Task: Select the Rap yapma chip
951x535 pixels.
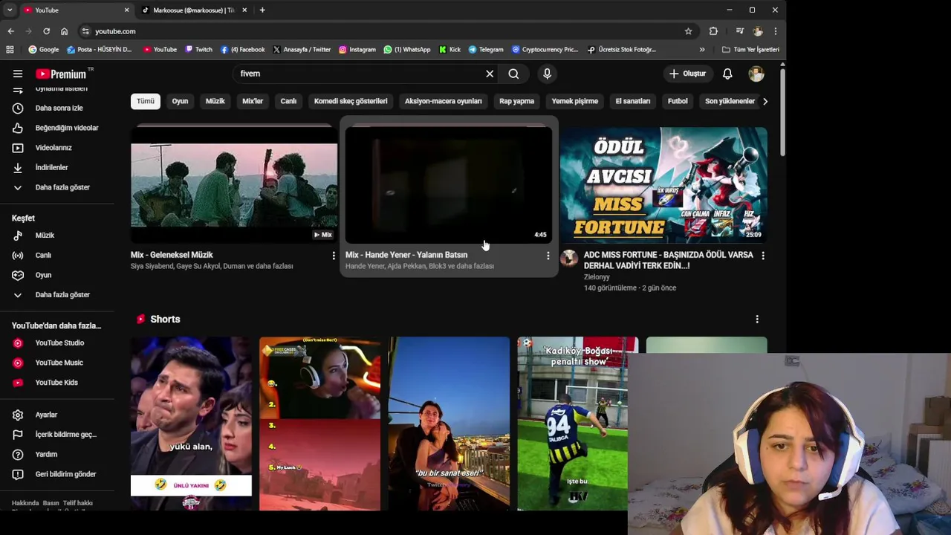Action: point(516,101)
